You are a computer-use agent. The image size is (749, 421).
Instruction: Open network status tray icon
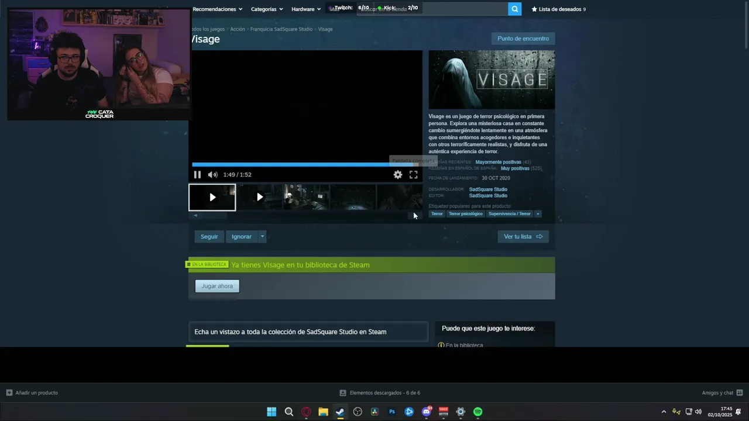[x=689, y=412]
